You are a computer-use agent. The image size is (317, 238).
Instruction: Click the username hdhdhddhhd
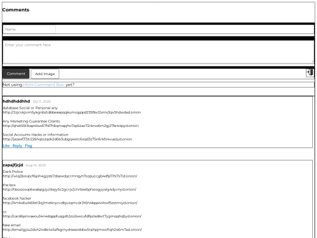16,101
